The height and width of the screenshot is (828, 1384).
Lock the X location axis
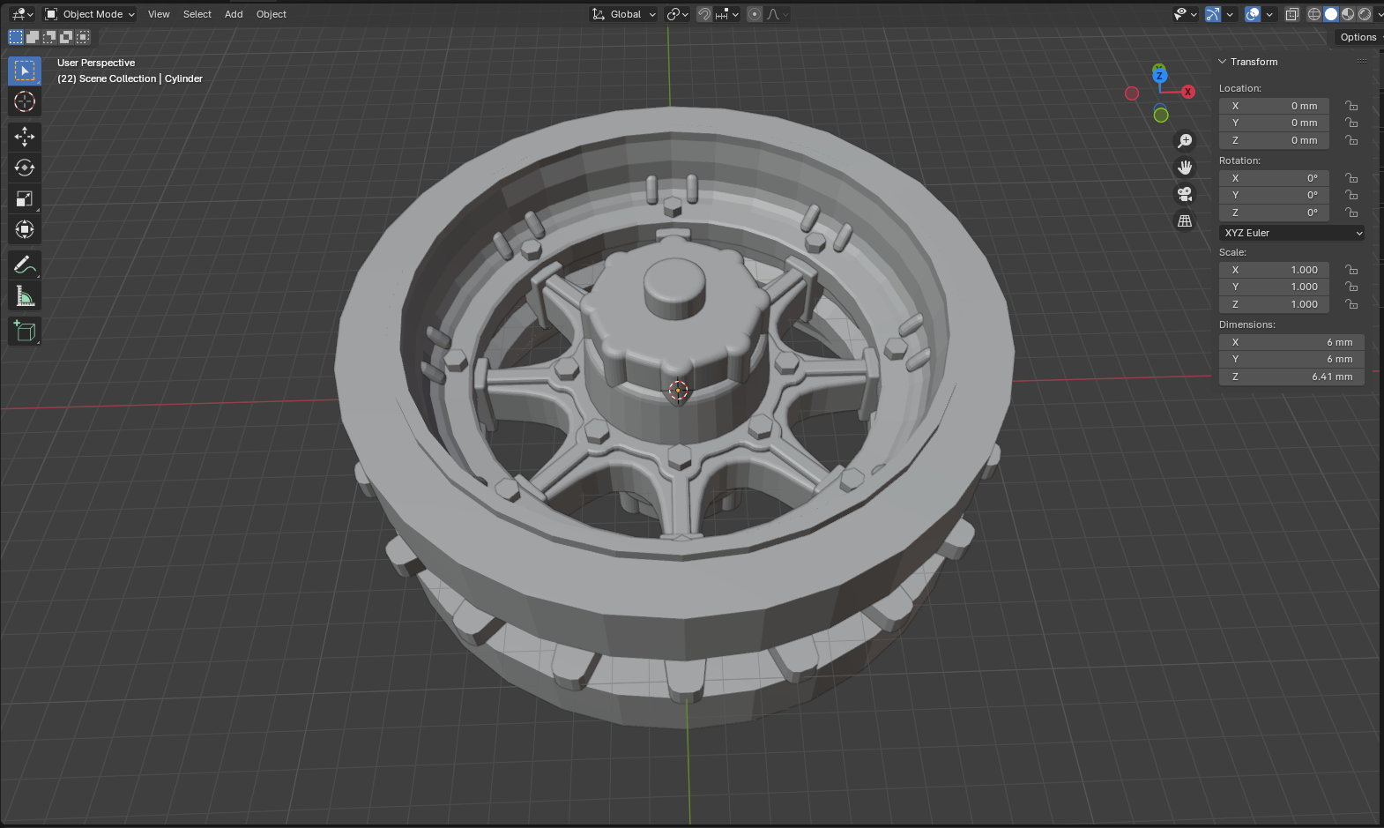[1351, 106]
